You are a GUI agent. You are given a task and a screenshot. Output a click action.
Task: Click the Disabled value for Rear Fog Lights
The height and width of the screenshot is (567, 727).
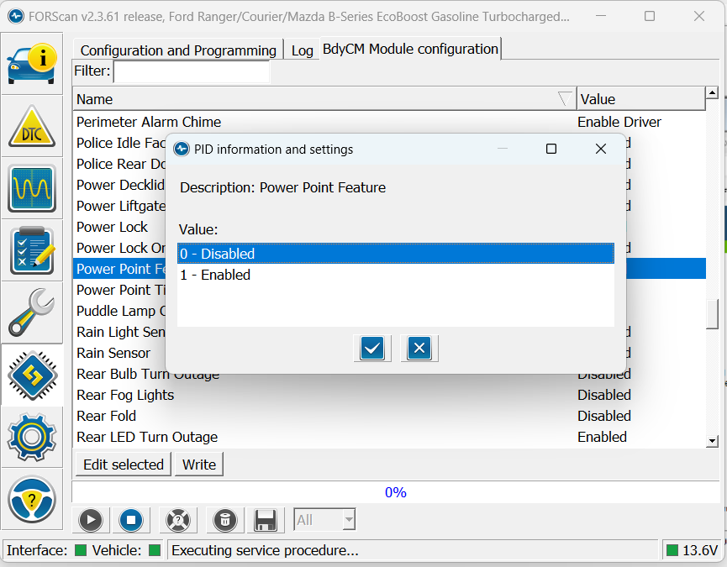[x=604, y=395]
